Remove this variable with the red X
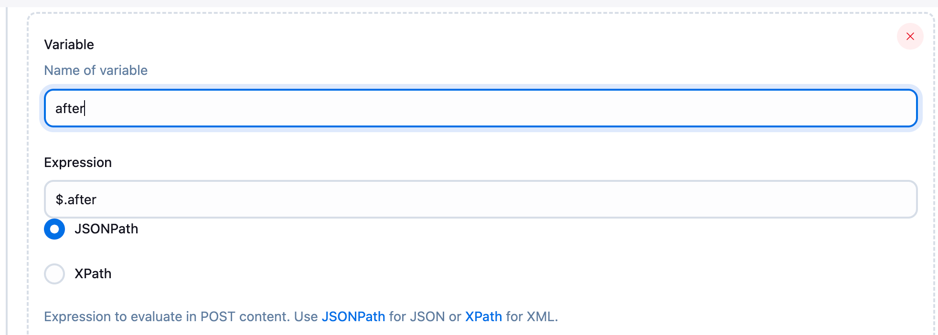This screenshot has height=335, width=938. 910,36
